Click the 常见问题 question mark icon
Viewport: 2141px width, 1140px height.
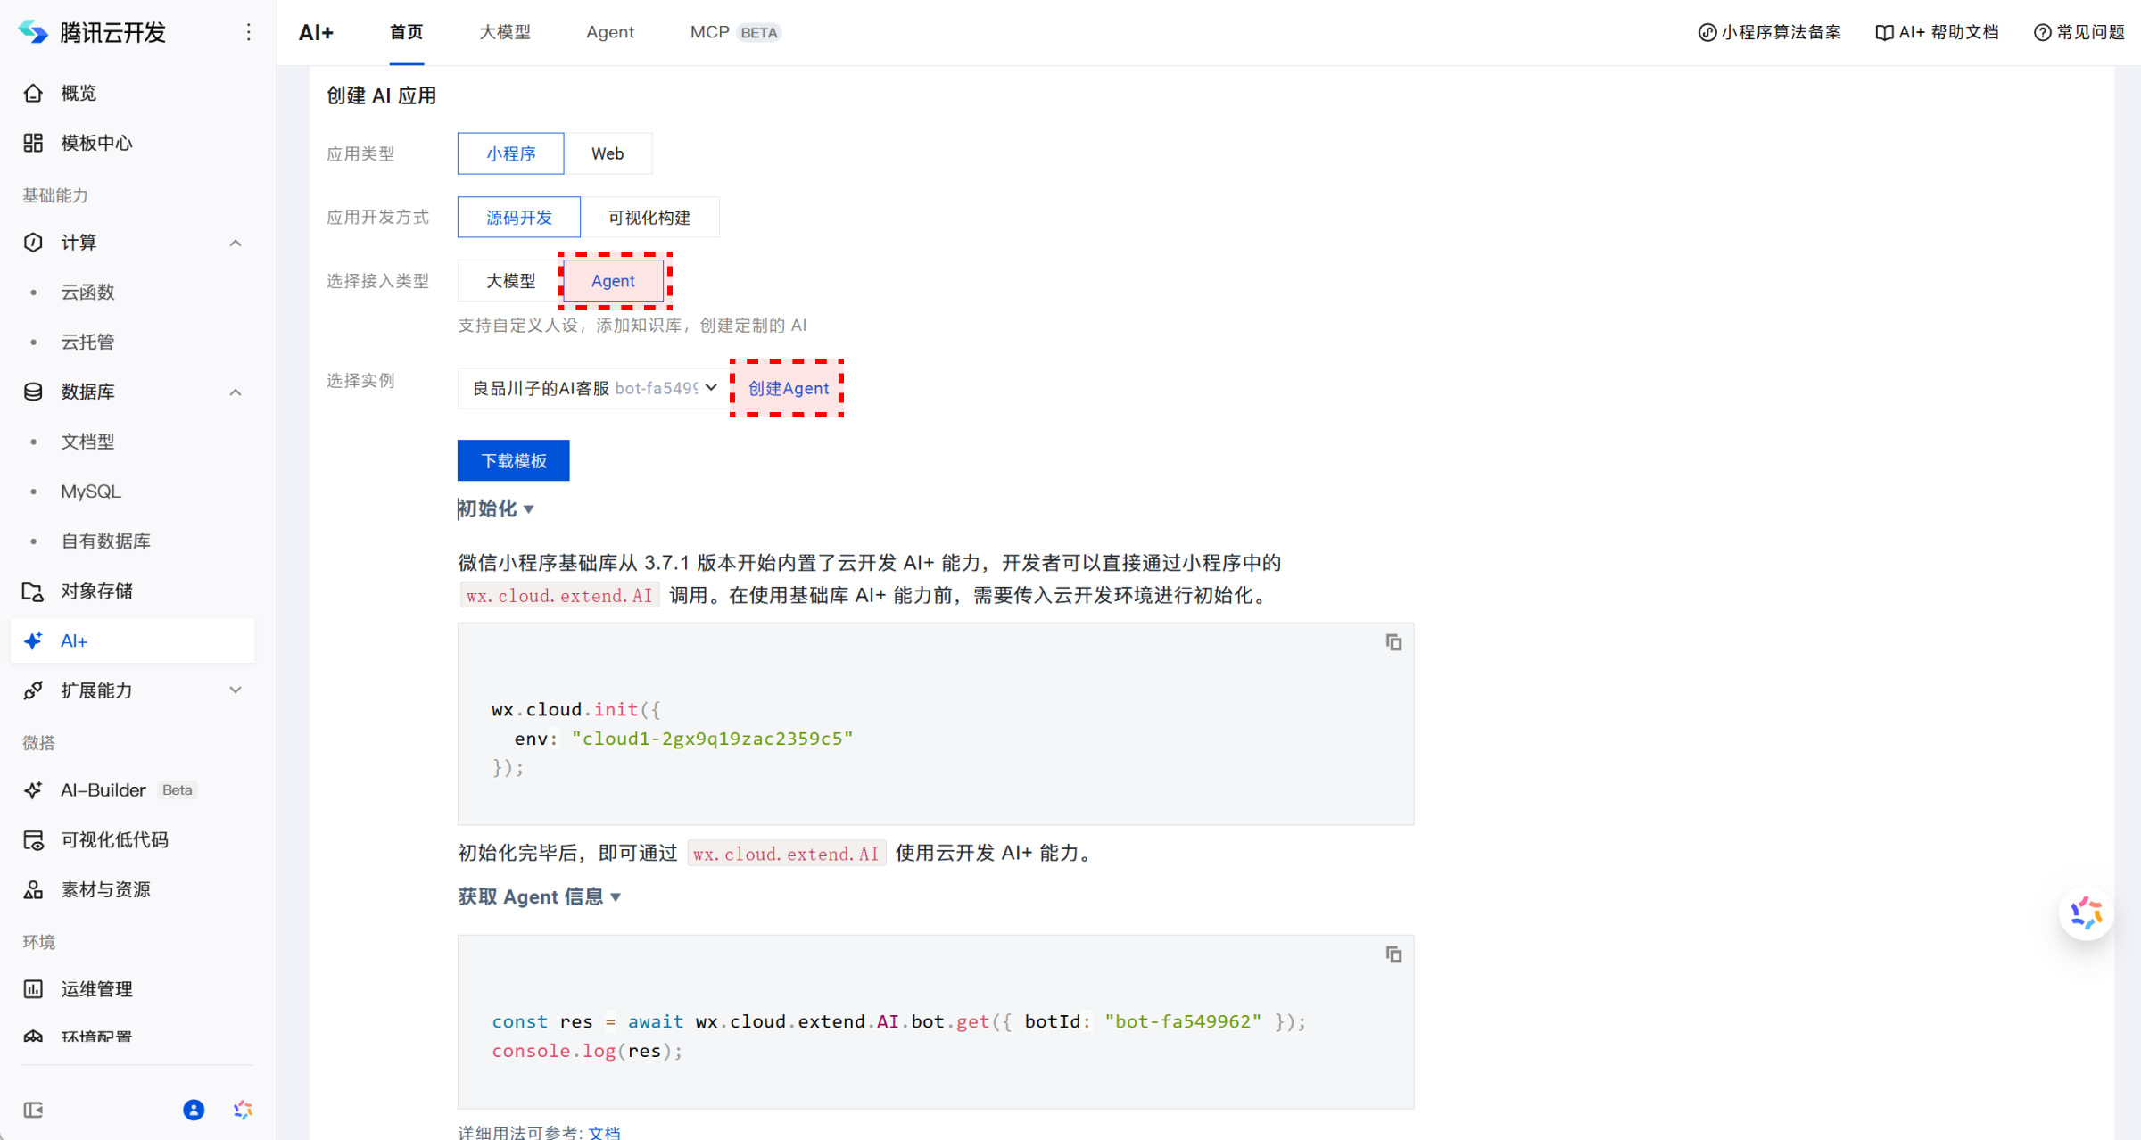pos(2042,33)
